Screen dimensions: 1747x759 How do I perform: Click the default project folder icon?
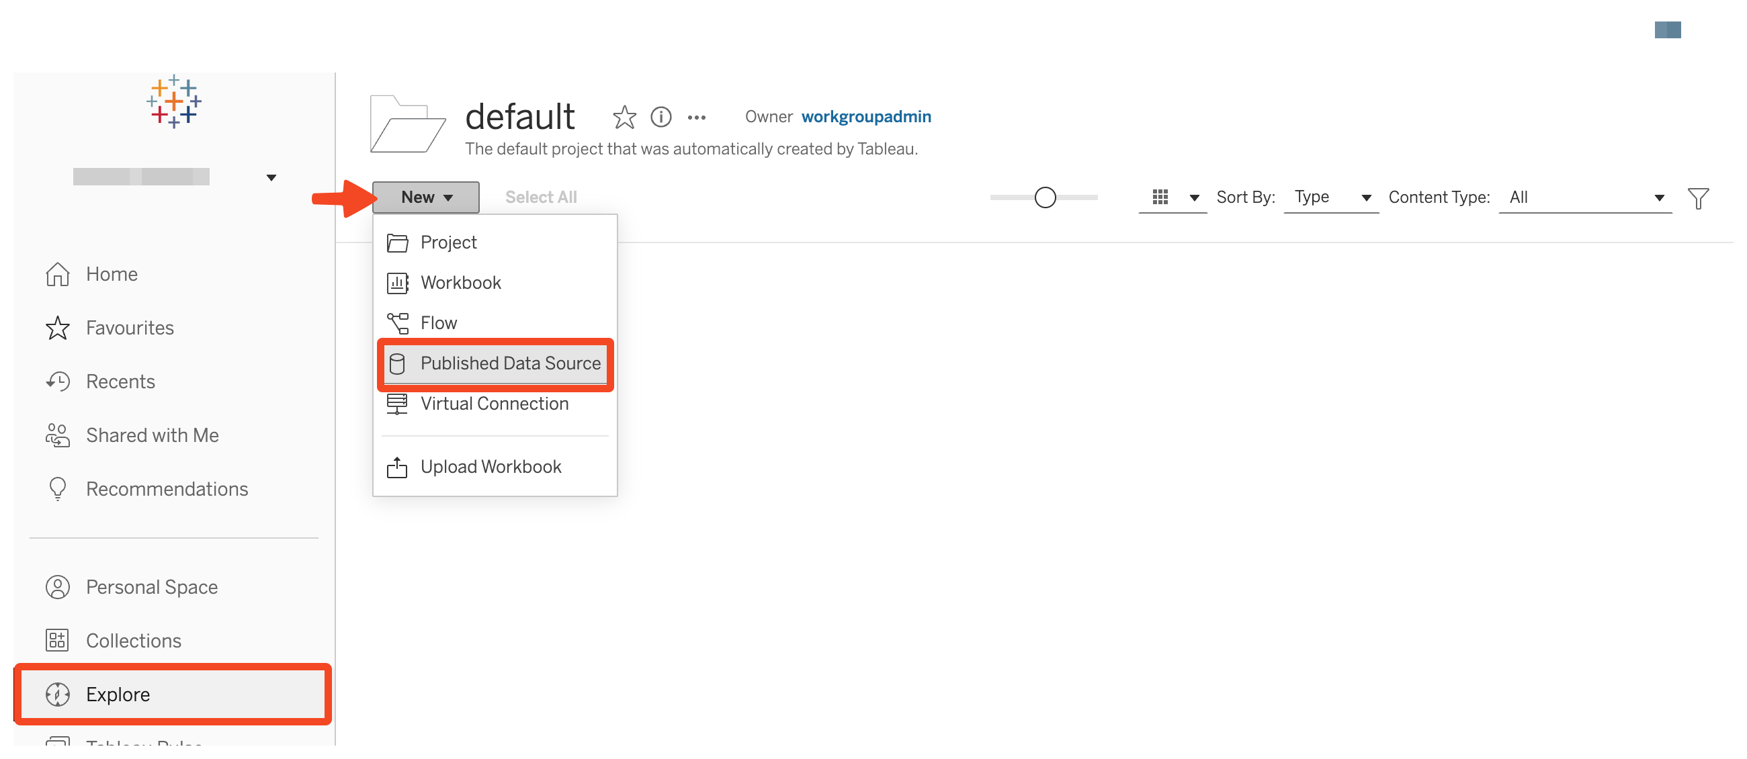pyautogui.click(x=408, y=124)
